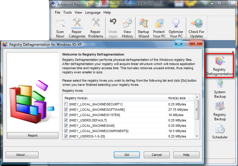Open the Tools menu

click(67, 12)
